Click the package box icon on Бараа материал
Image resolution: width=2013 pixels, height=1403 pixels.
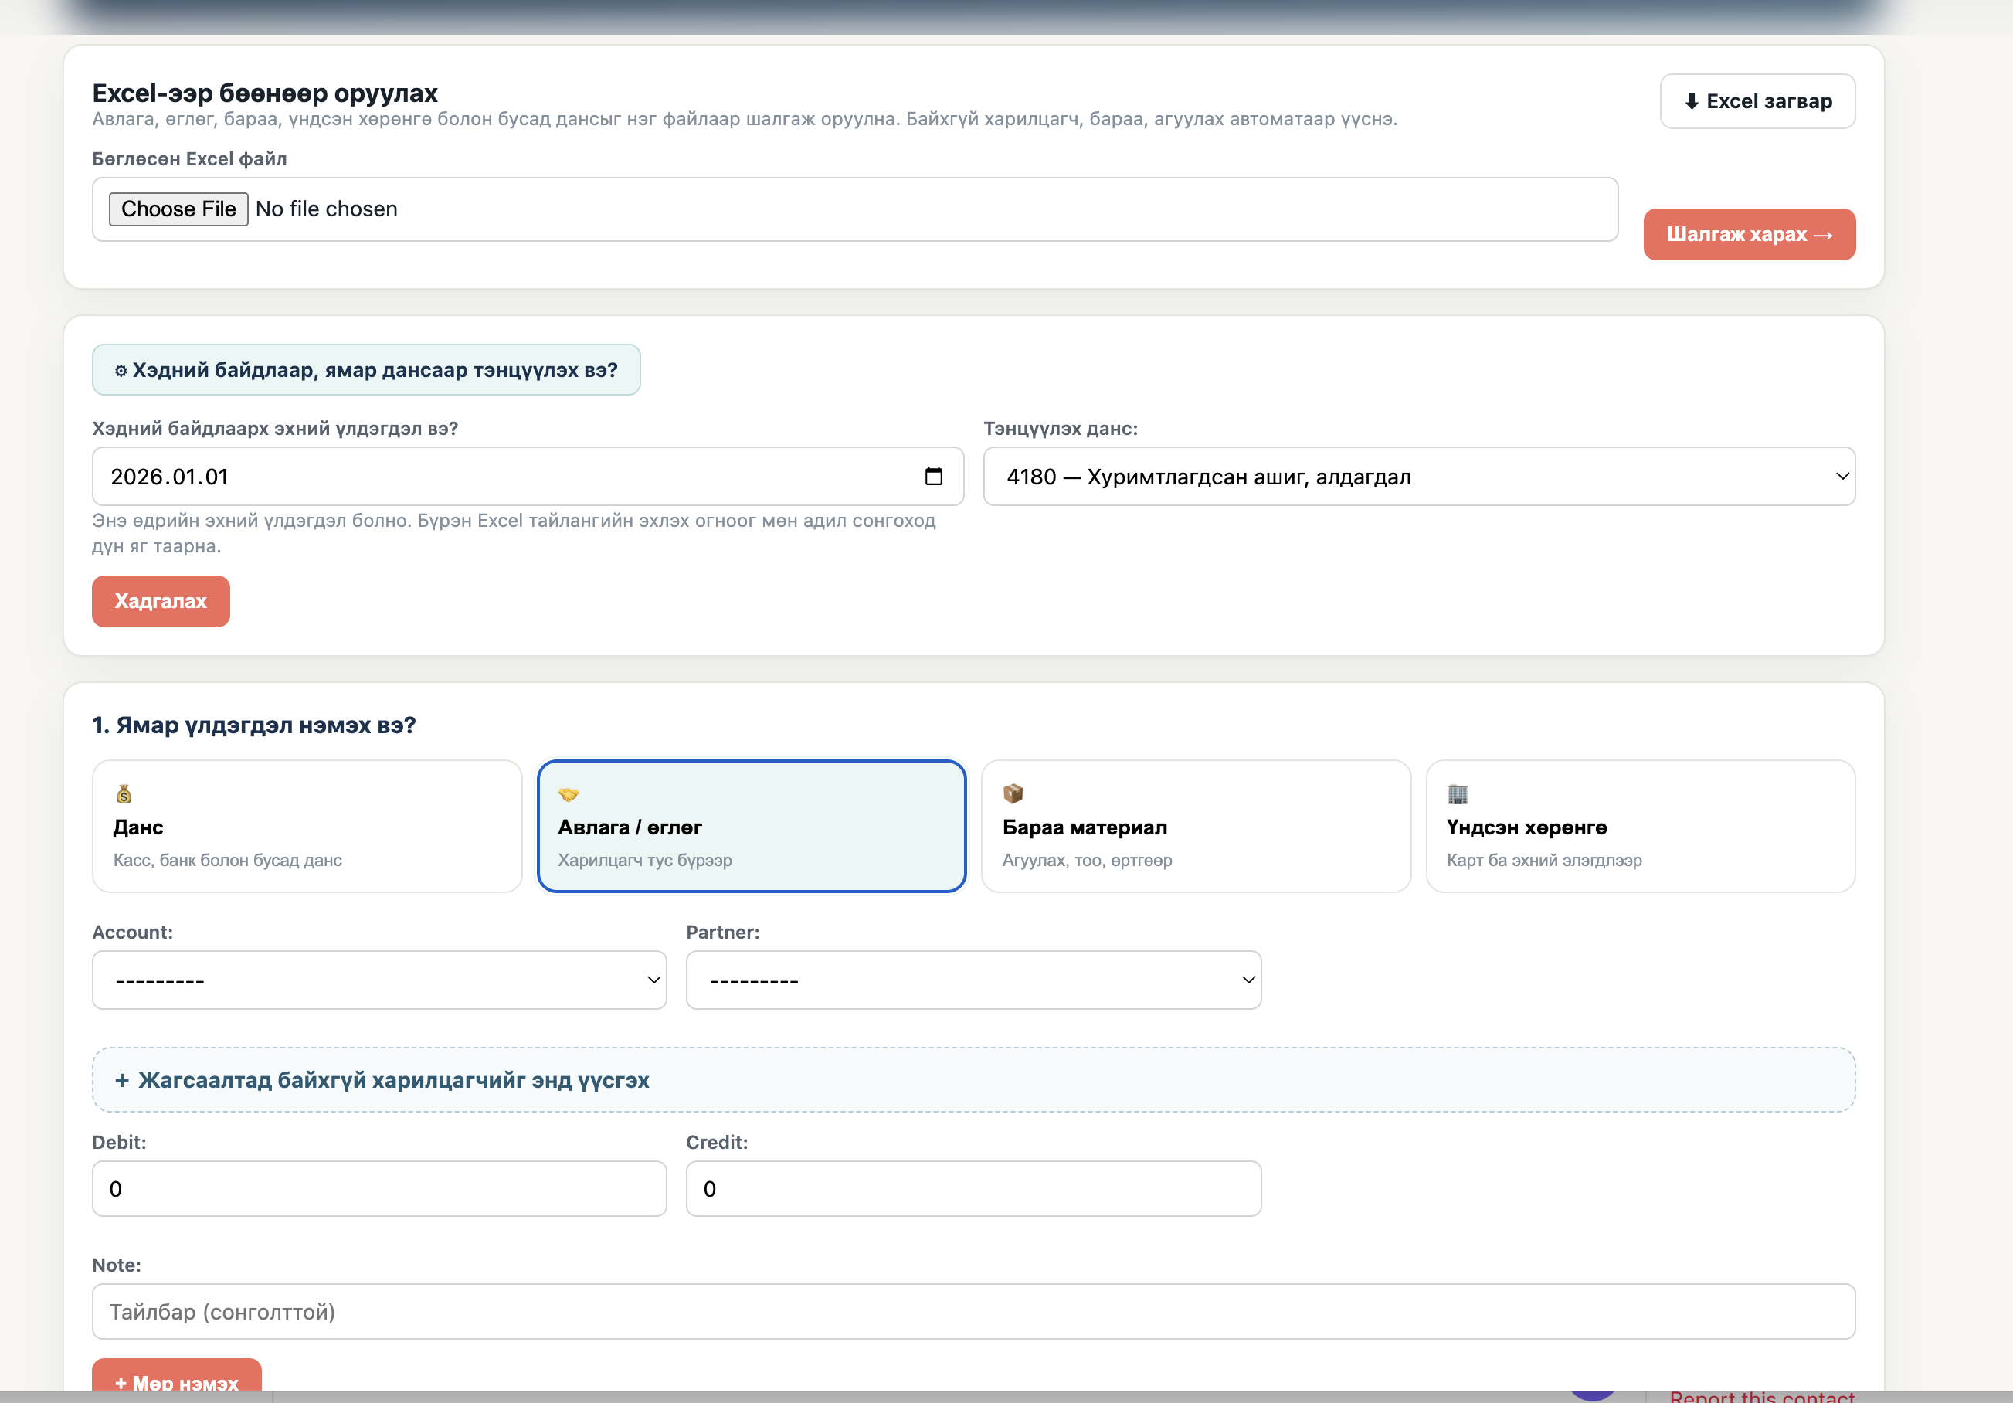1013,793
